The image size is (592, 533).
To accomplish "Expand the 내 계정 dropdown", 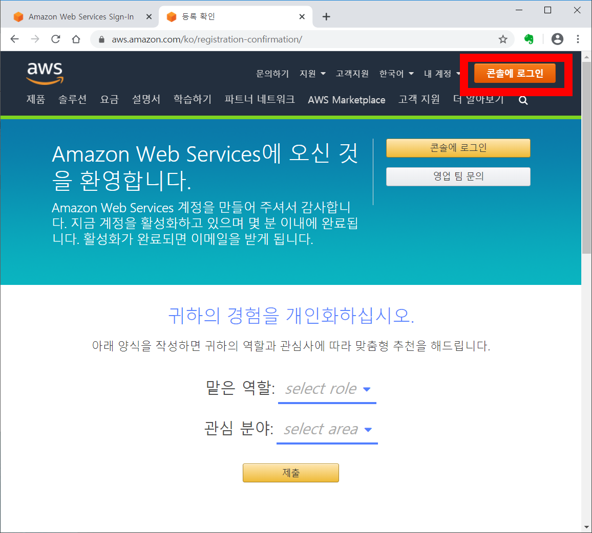I will (x=442, y=74).
